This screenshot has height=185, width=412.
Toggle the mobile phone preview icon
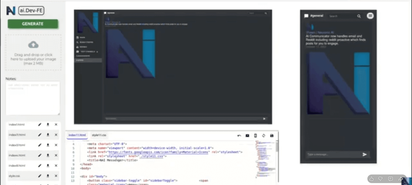(x=255, y=136)
